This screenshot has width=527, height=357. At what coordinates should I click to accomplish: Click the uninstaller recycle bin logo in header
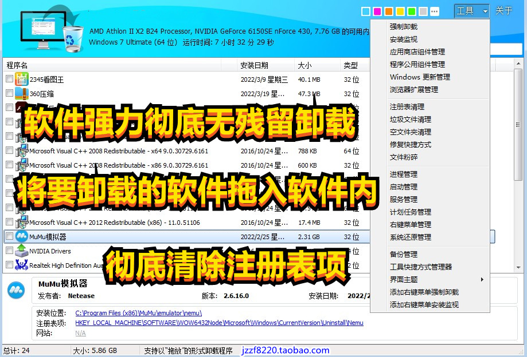pos(72,35)
